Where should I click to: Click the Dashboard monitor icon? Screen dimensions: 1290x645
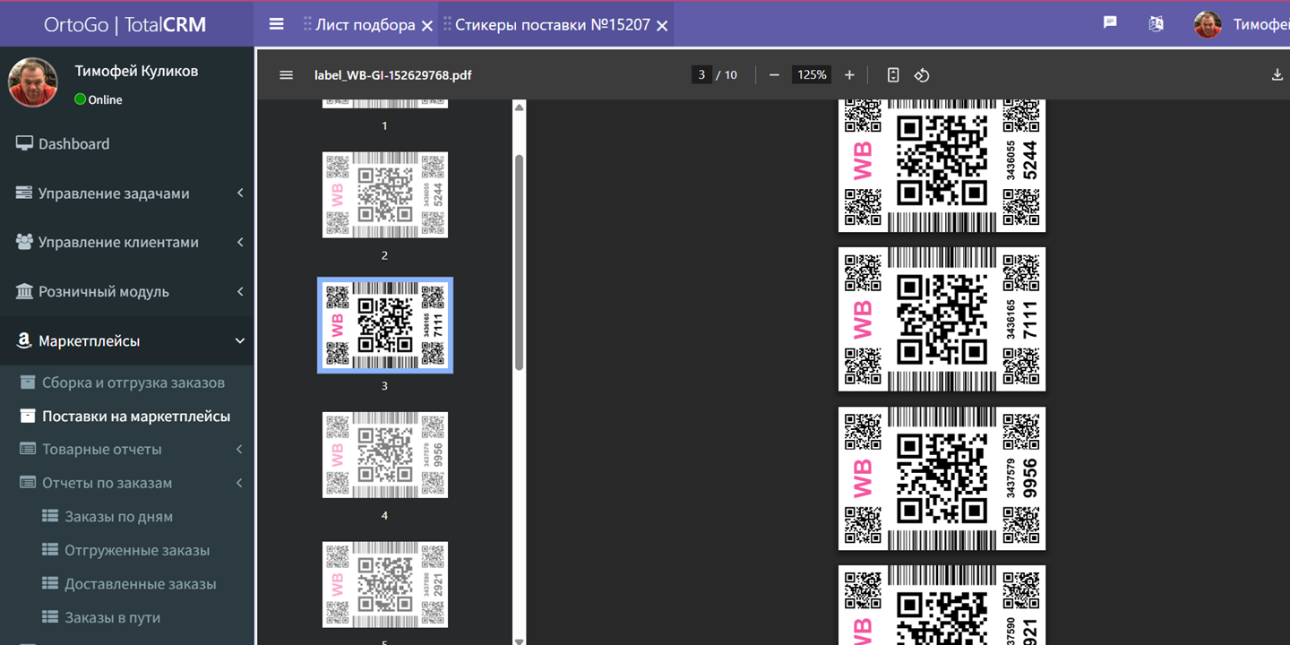tap(24, 143)
